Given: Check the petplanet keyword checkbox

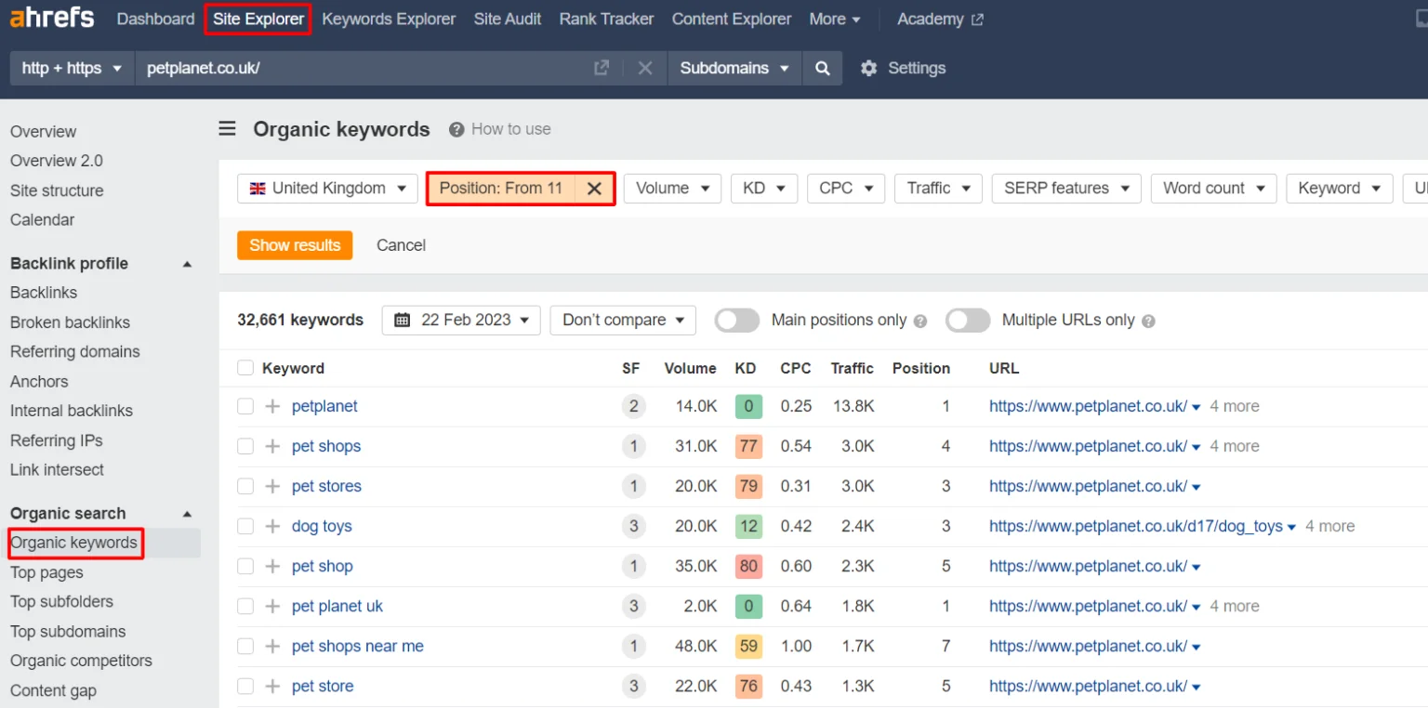Looking at the screenshot, I should 245,406.
